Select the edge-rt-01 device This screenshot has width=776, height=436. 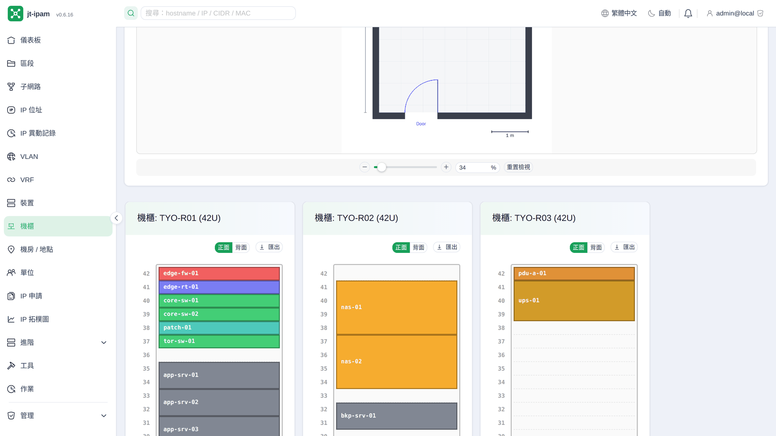[219, 287]
